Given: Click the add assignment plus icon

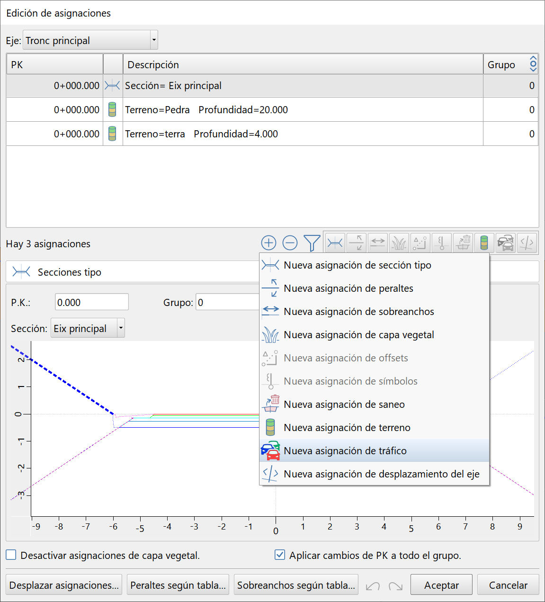Looking at the screenshot, I should click(268, 243).
